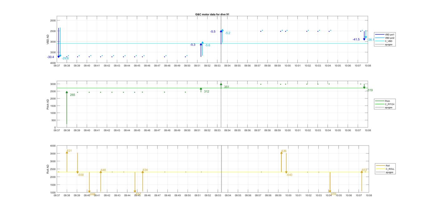Click the title 'G&C motor data for dive 91'
This screenshot has width=437, height=216.
click(212, 14)
